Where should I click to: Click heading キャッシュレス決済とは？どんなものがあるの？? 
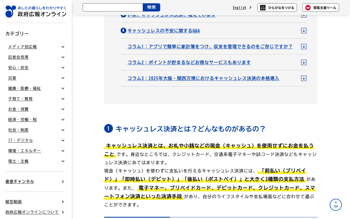[191, 129]
